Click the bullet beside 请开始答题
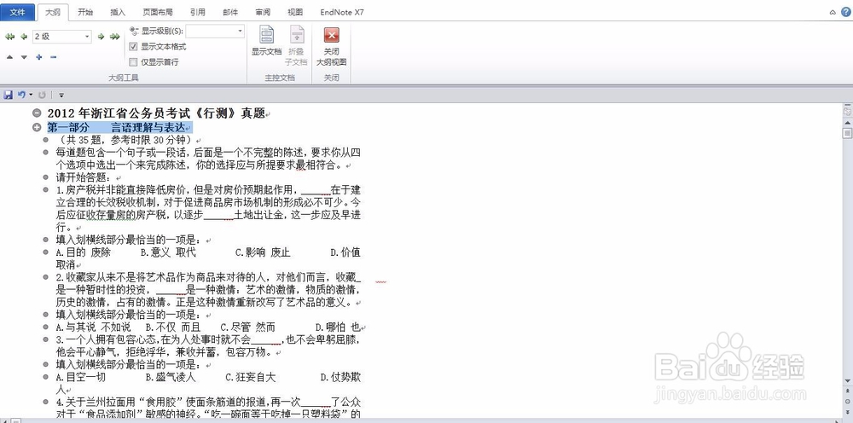The image size is (853, 423). coord(46,177)
